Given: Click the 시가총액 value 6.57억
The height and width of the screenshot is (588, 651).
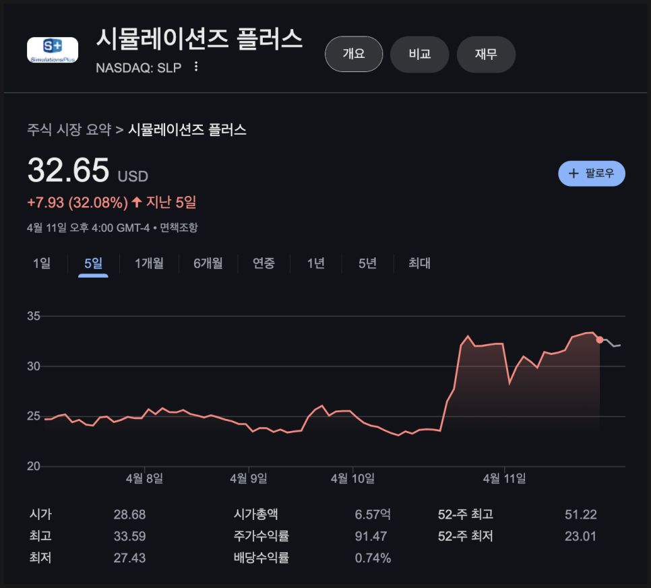Looking at the screenshot, I should pos(373,515).
